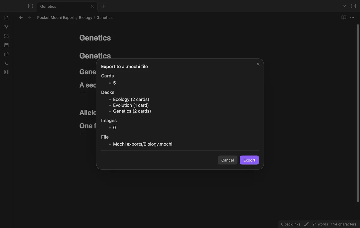360x228 pixels.
Task: Navigate back with the left arrow
Action: point(21,17)
